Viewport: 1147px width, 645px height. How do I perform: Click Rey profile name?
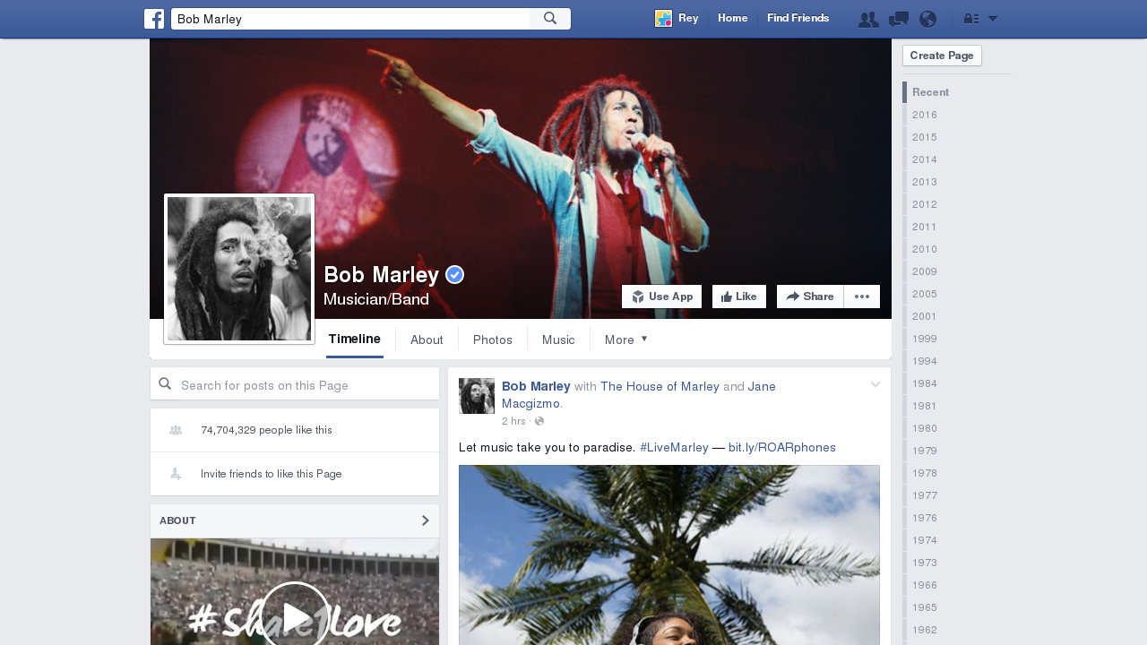click(688, 18)
